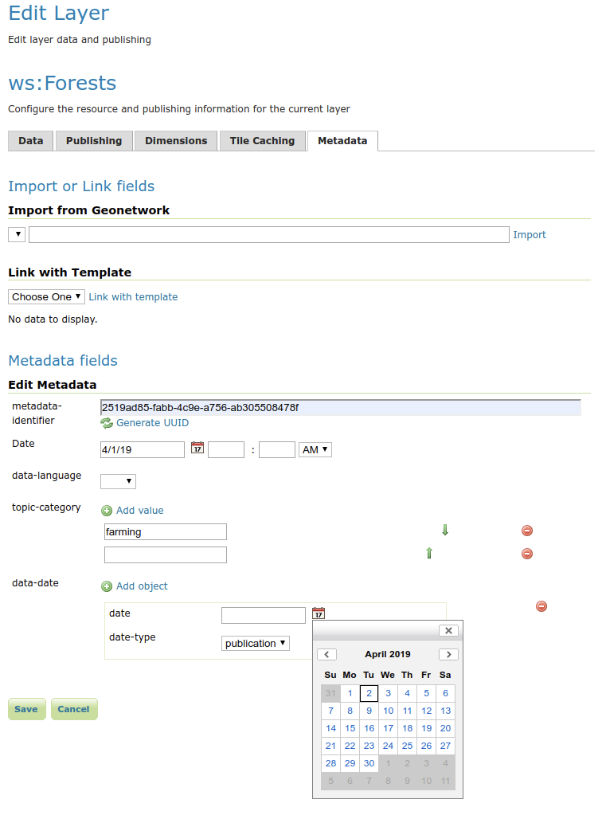Move farming topic down with green arrow
This screenshot has width=602, height=815.
(x=445, y=531)
